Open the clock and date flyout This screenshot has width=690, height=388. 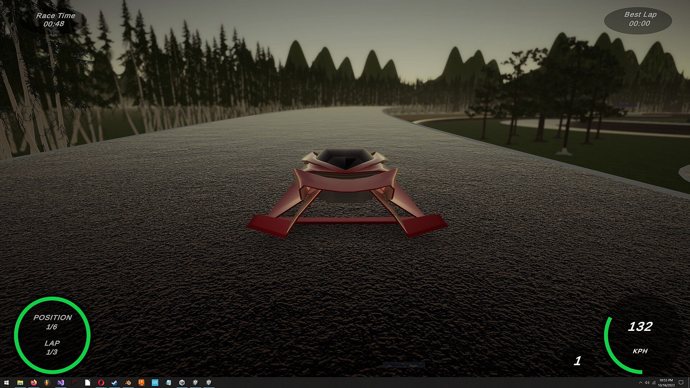[666, 383]
